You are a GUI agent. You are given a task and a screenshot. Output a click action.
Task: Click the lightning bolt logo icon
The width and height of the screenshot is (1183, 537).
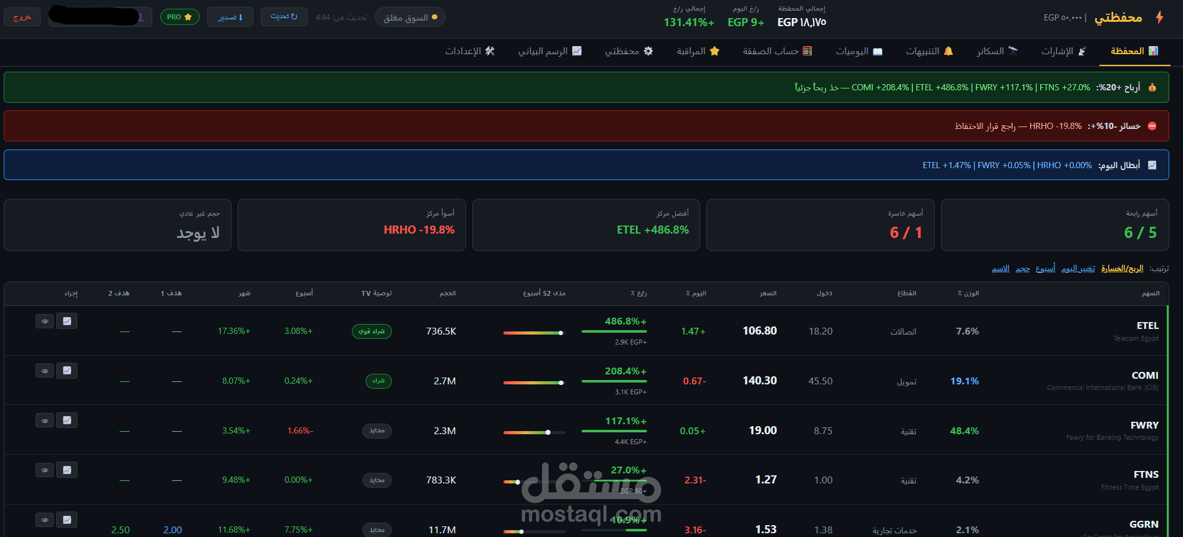coord(1159,17)
